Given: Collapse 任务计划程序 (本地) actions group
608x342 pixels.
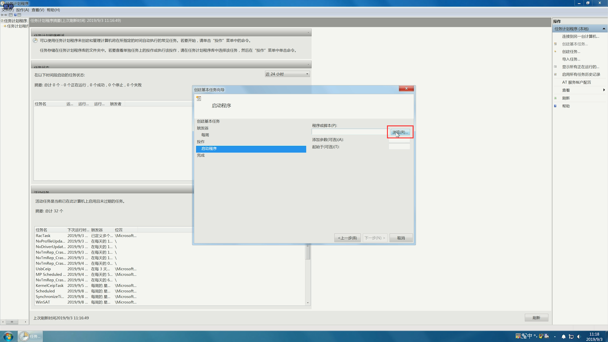Looking at the screenshot, I should coord(604,29).
